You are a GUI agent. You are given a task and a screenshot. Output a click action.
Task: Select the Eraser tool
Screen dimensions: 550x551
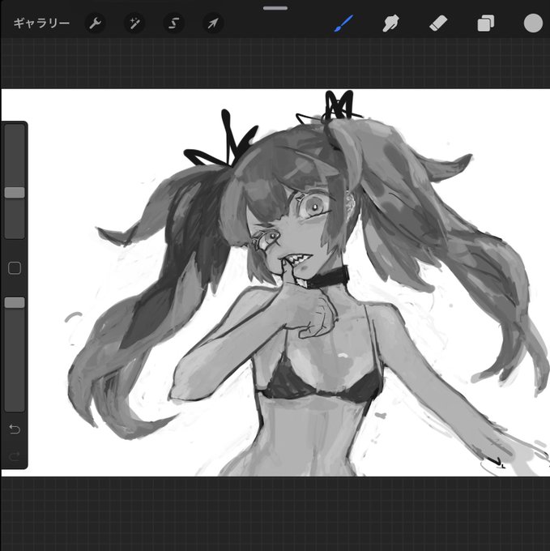click(x=438, y=23)
